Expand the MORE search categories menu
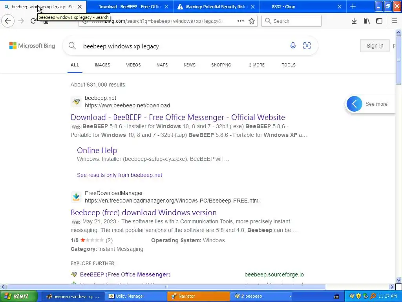 (x=257, y=65)
